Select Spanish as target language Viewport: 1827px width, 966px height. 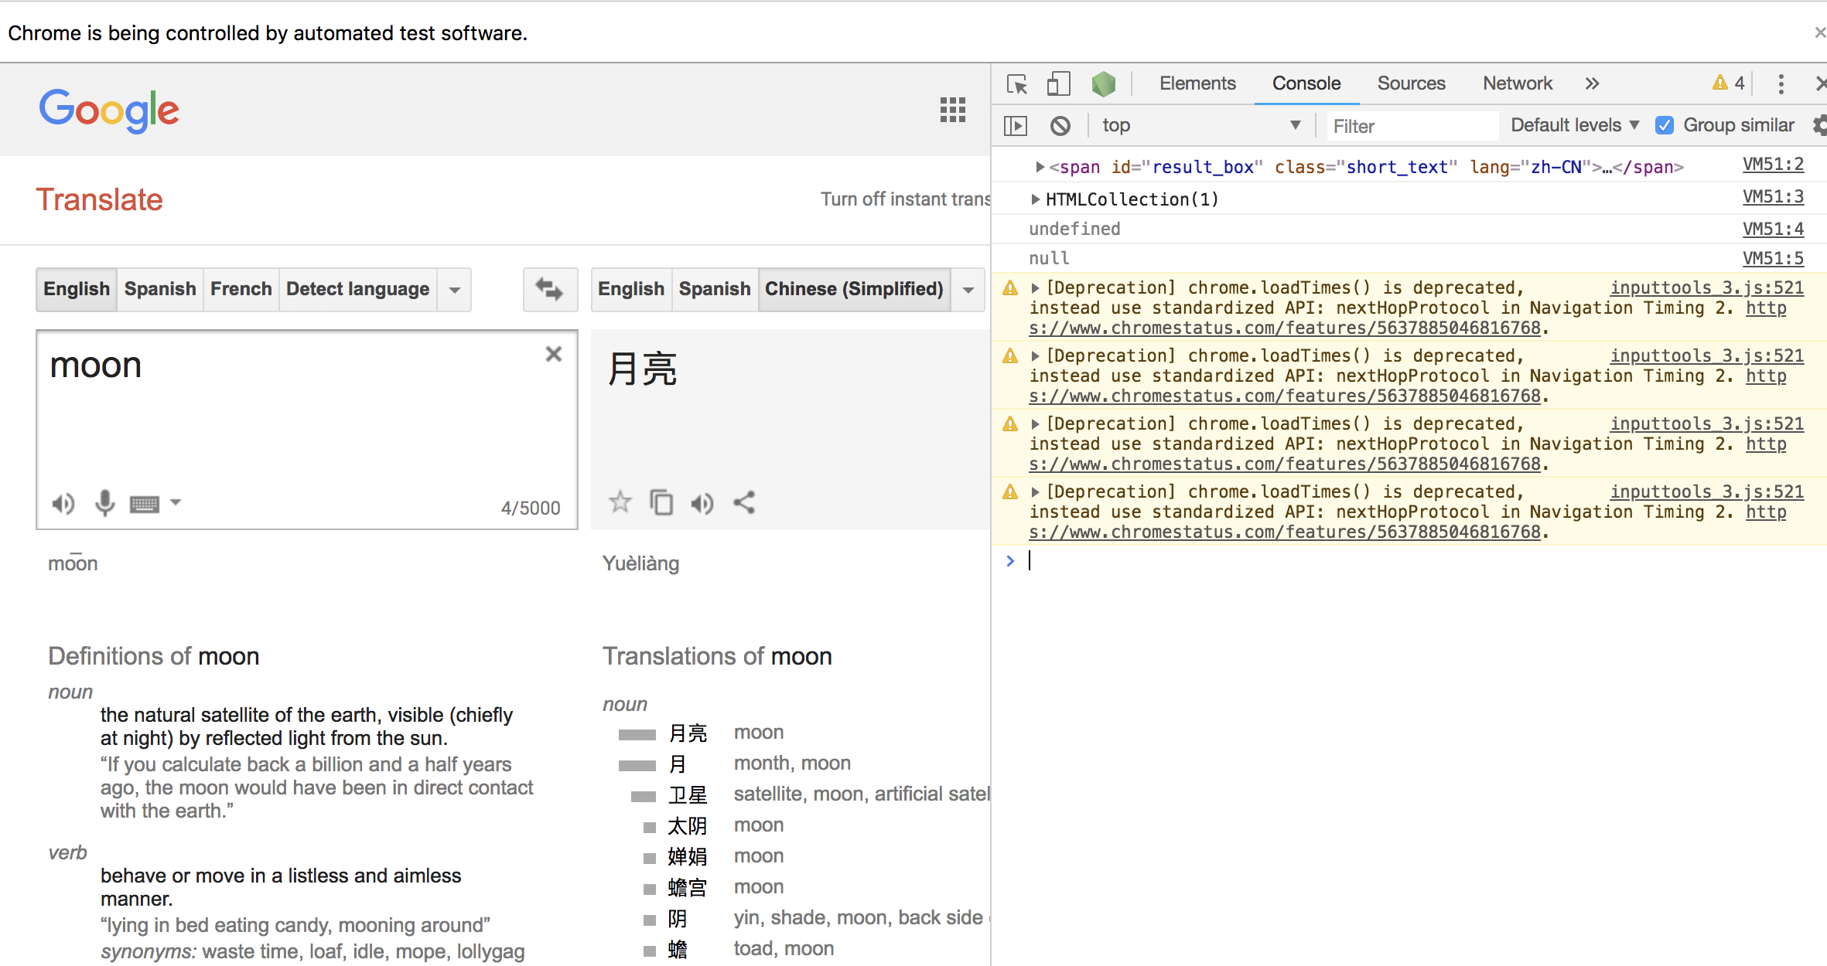pos(715,289)
